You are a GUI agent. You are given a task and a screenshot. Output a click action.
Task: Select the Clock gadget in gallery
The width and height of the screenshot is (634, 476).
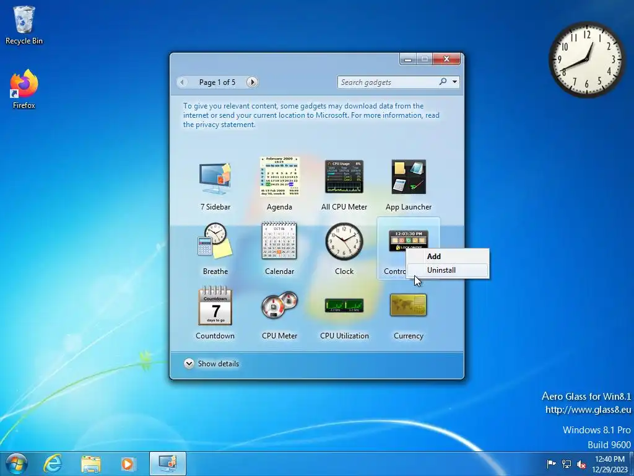[344, 241]
